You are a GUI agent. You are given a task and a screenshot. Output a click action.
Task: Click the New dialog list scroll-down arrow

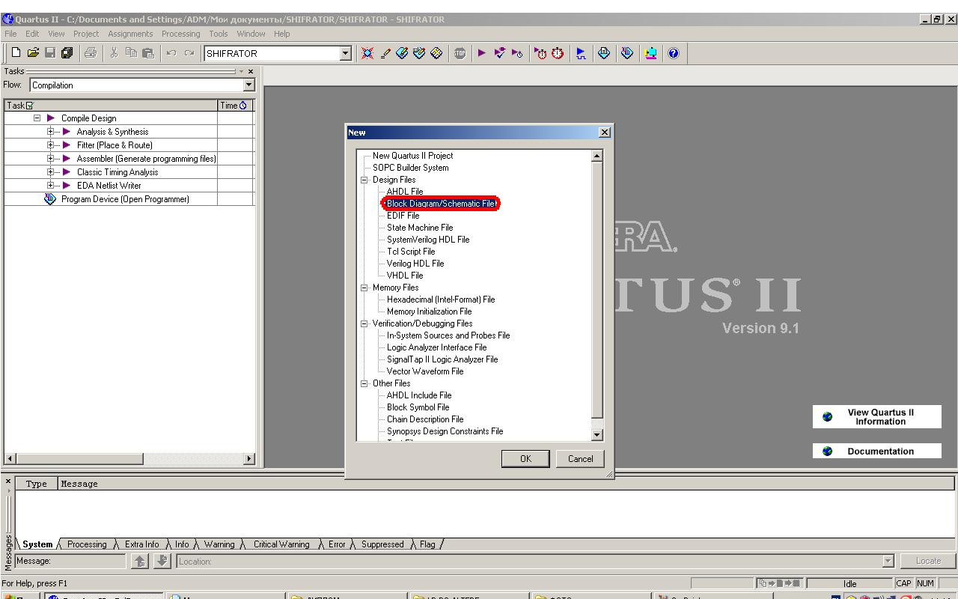[x=597, y=435]
